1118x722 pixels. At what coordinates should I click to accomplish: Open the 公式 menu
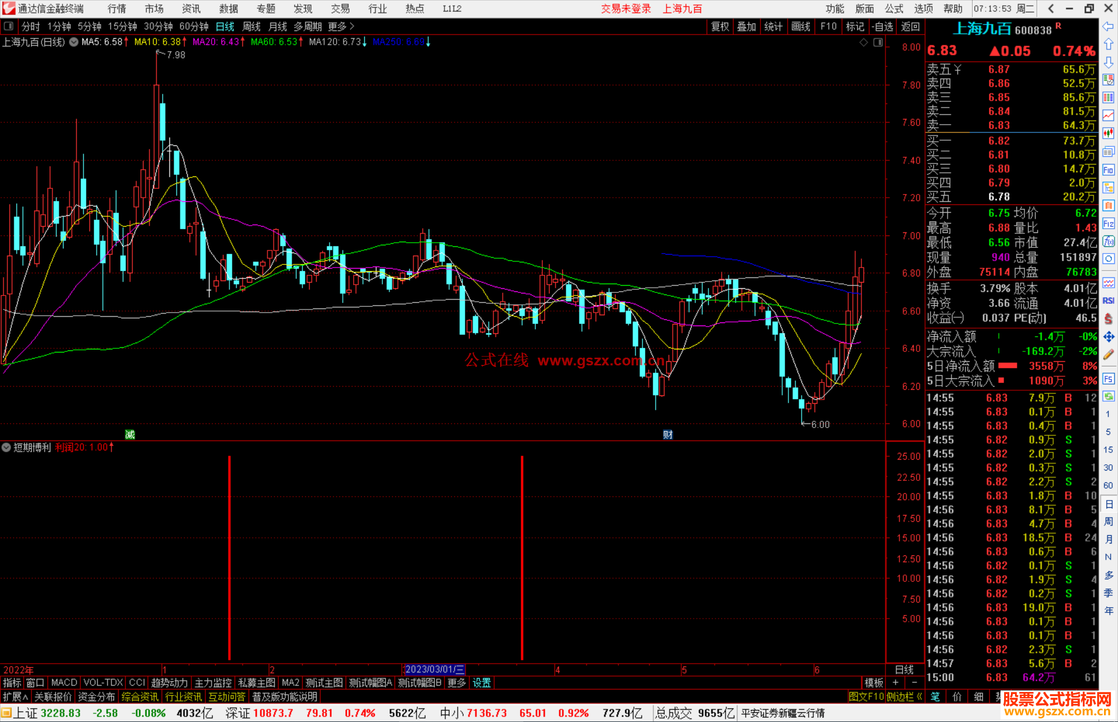[x=893, y=8]
